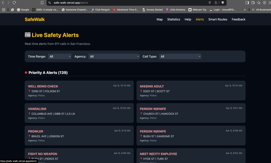Open the Feedback page
This screenshot has height=163, width=271.
coord(238,19)
